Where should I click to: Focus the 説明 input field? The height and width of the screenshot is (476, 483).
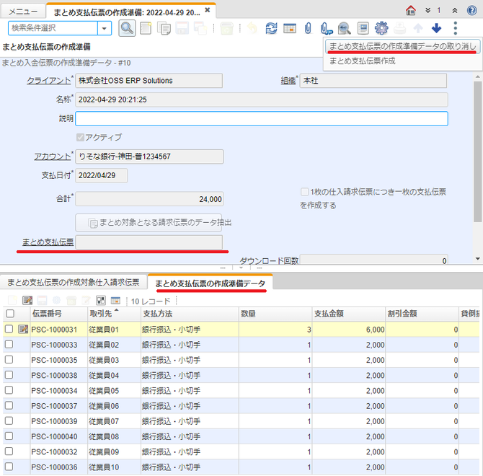coord(262,118)
